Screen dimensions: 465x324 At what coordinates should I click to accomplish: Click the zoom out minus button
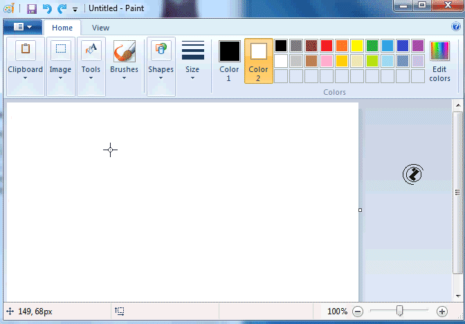(x=358, y=312)
